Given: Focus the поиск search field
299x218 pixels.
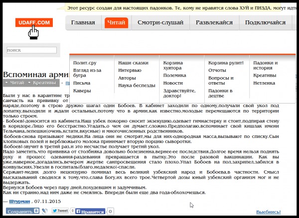Looking at the screenshot, I should click(x=32, y=50).
